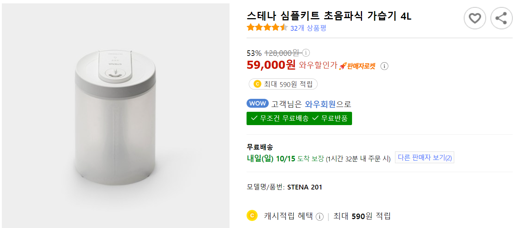The image size is (519, 228).
Task: Click the blue WOW membership badge
Action: 258,103
